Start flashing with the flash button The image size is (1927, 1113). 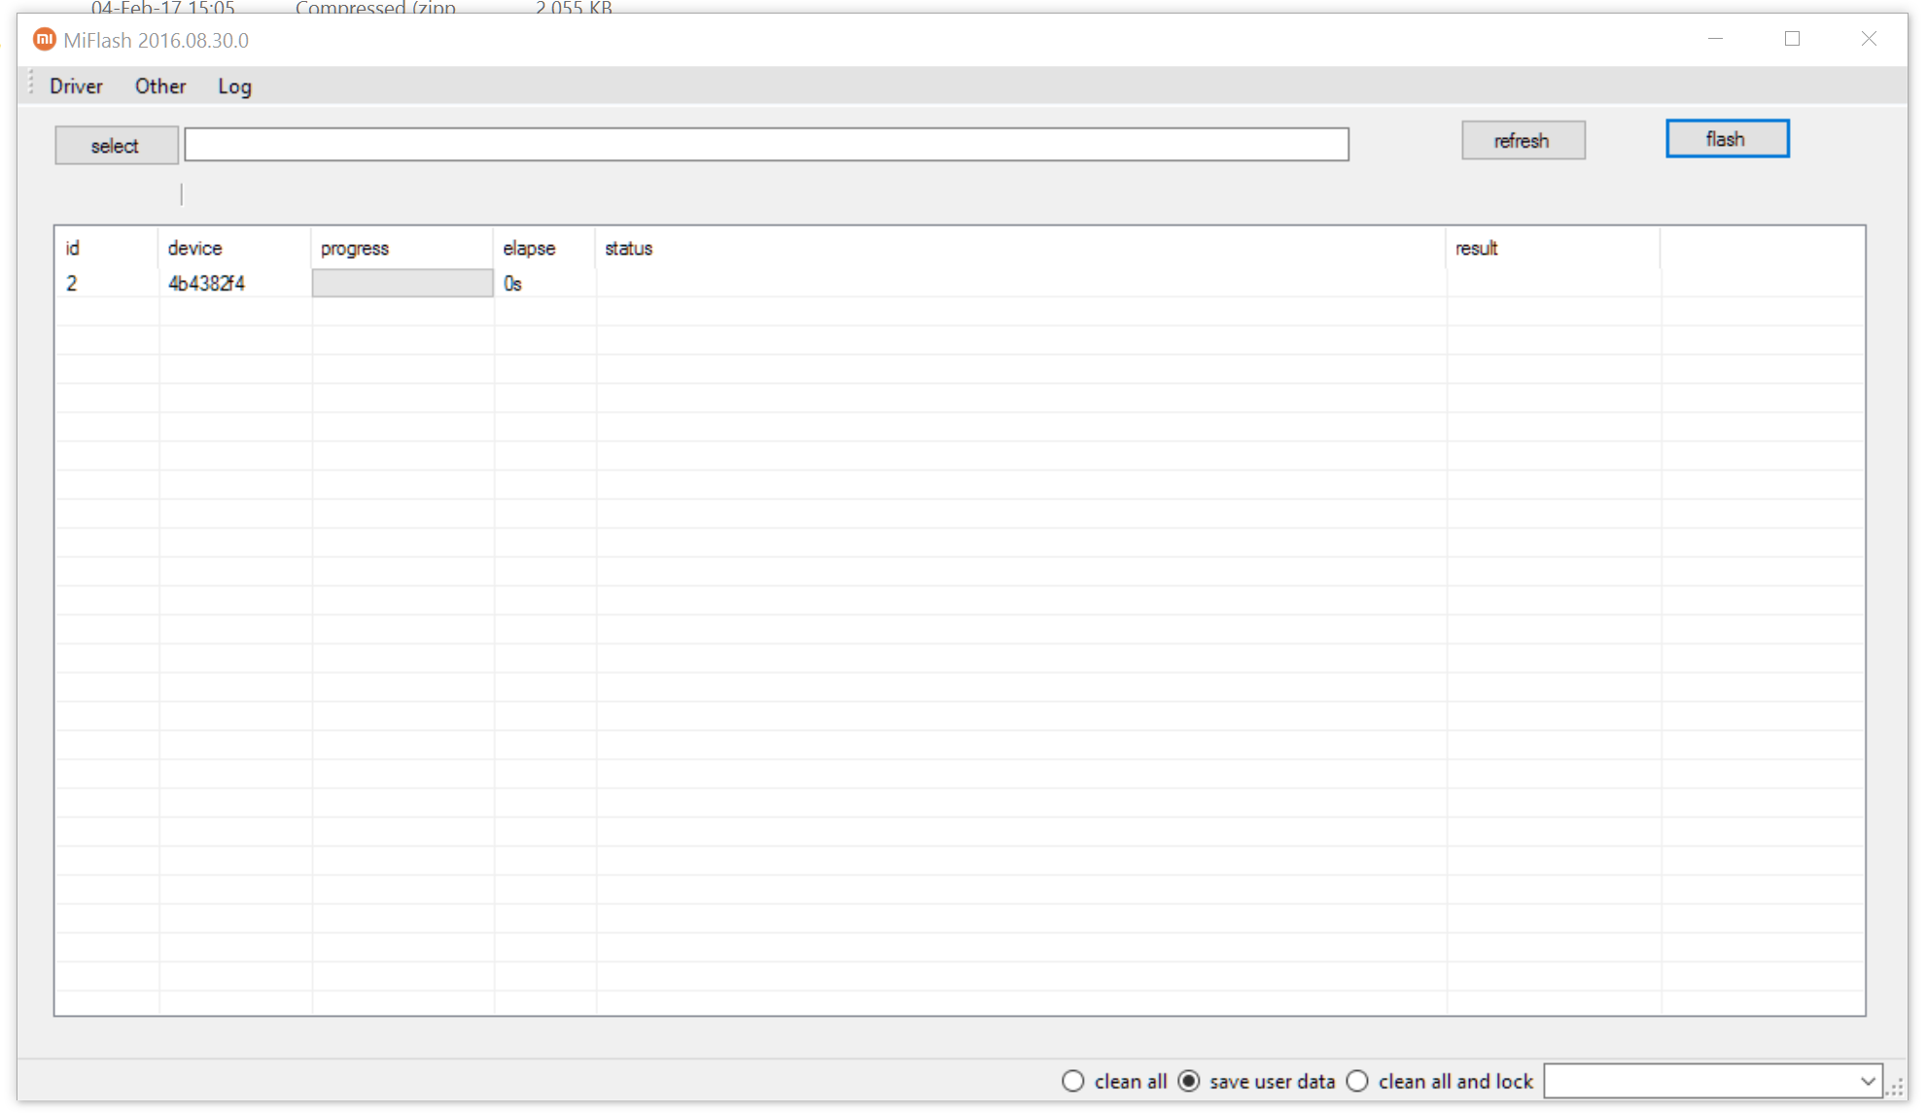(x=1727, y=139)
